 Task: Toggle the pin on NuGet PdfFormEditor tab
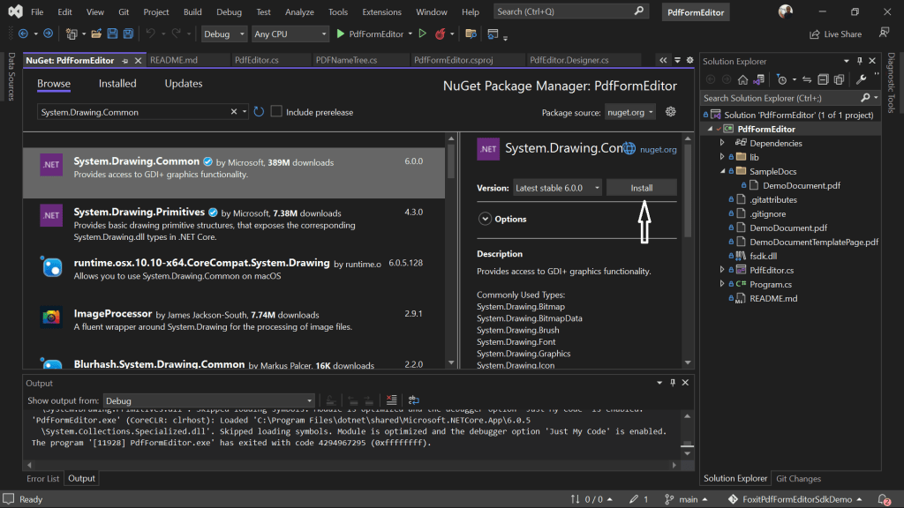125,61
